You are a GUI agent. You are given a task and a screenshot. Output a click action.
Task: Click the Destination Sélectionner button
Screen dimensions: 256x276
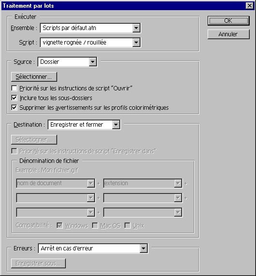(34, 140)
